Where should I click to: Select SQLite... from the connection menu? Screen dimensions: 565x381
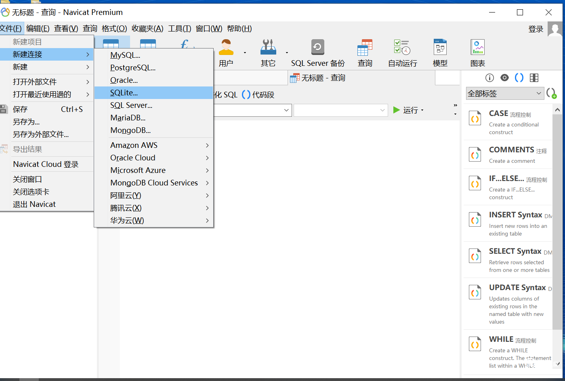click(124, 93)
